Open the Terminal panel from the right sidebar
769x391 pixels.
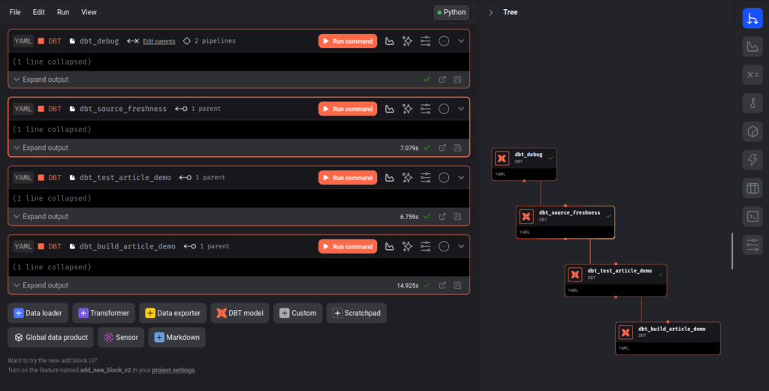click(752, 216)
